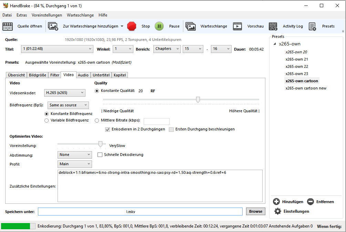Click the Pause toolbar label

tap(174, 26)
